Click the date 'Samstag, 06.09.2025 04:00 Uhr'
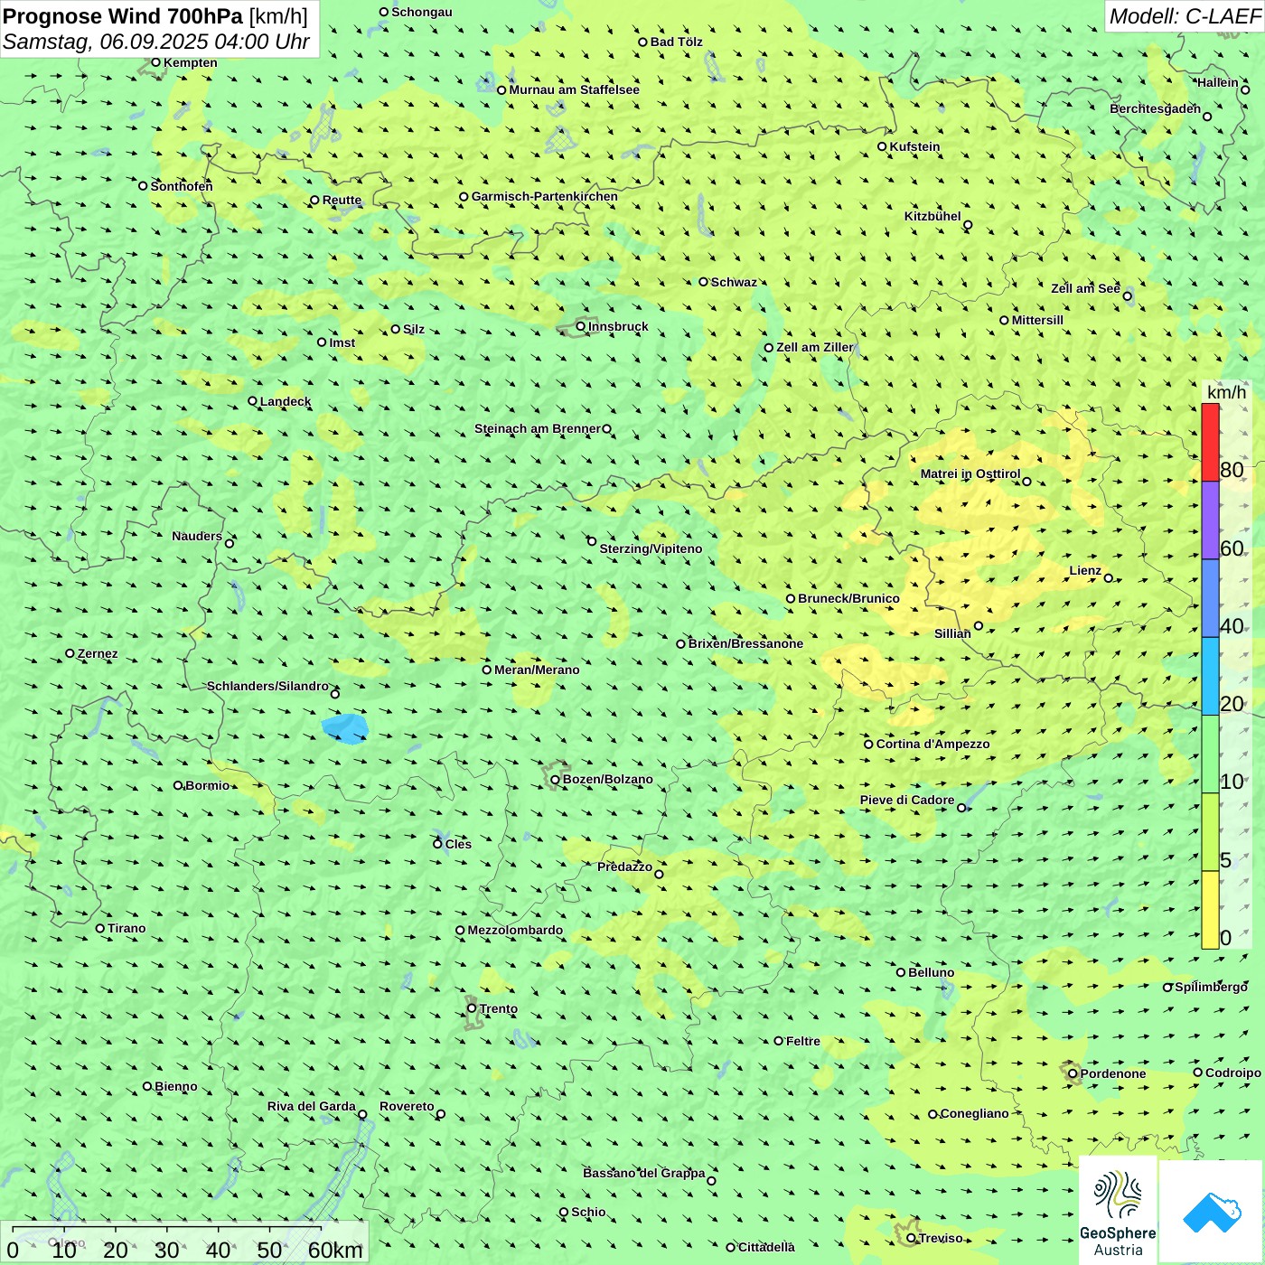Viewport: 1265px width, 1265px height. [x=156, y=42]
